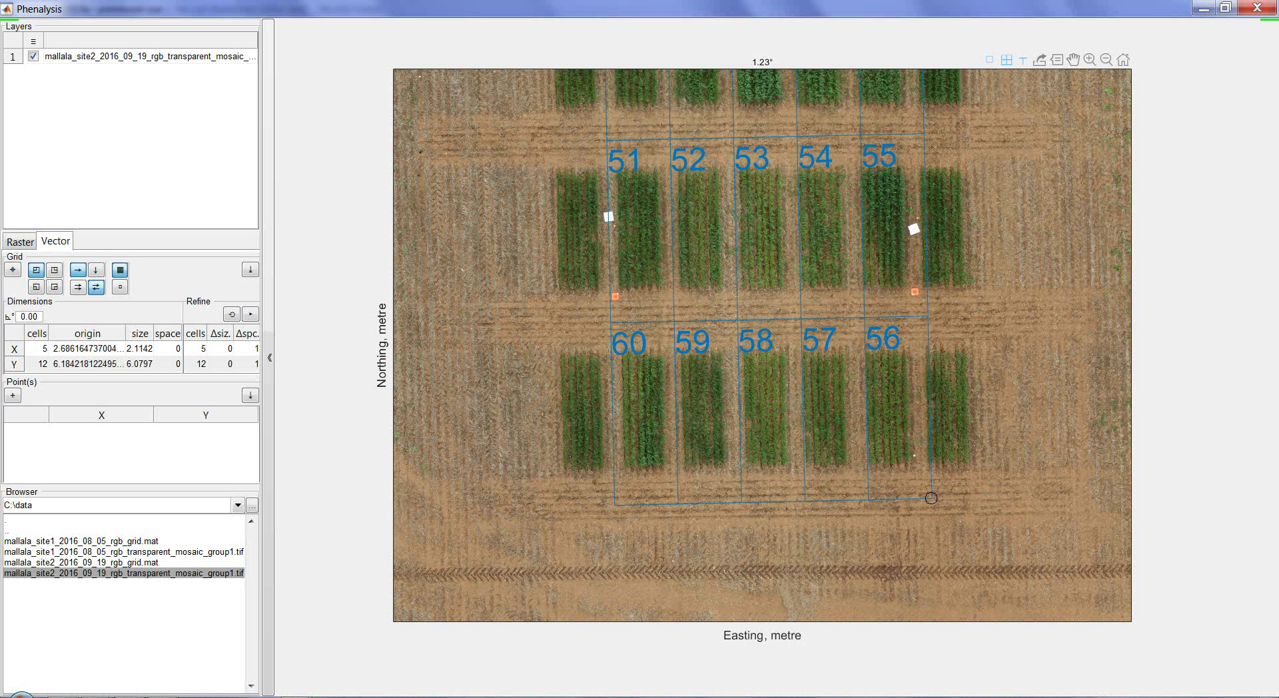The image size is (1279, 698).
Task: Click grid corner circle handle near plot 56
Action: point(931,498)
